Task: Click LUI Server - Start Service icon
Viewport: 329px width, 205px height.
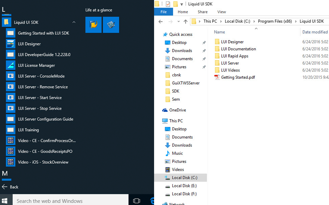Action: pos(10,98)
